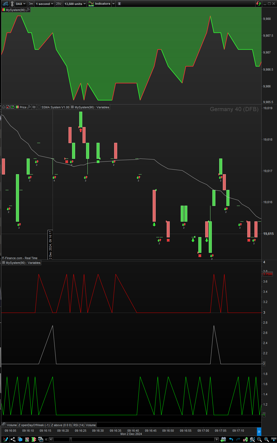Collapse the toolbar with the double left chevron
Image resolution: width=277 pixels, height=443 pixels.
[46, 439]
